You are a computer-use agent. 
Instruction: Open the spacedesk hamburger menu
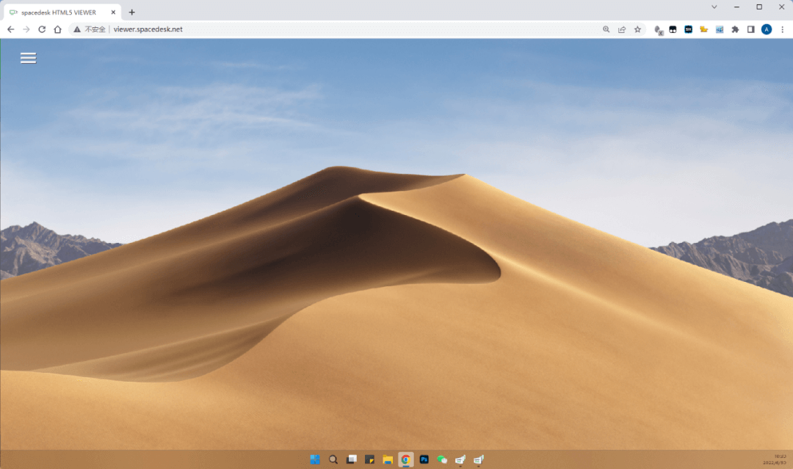tap(28, 57)
